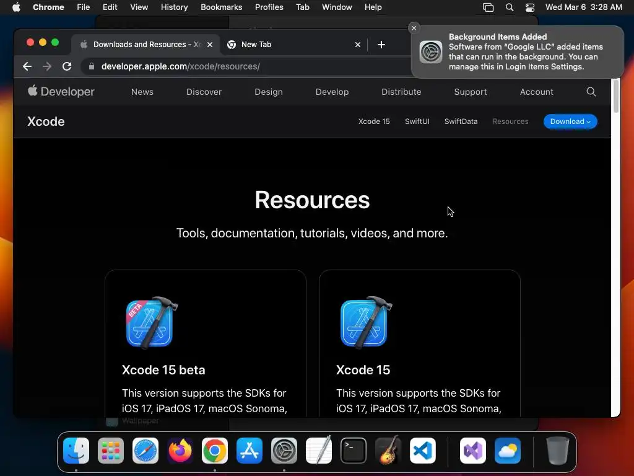Open System Settings from the Dock
Viewport: 634px width, 476px height.
coord(284,451)
